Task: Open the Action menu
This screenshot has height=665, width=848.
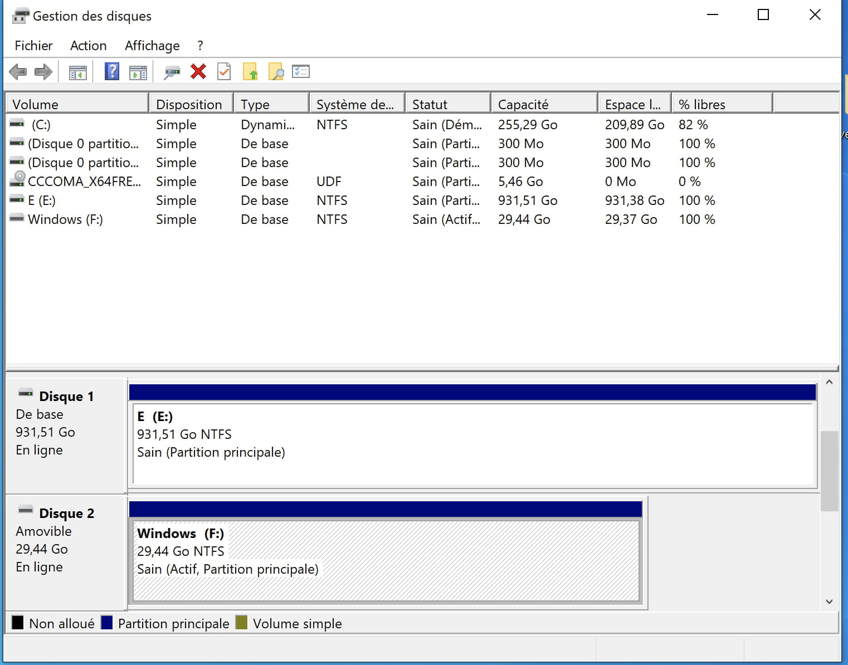Action: [88, 46]
